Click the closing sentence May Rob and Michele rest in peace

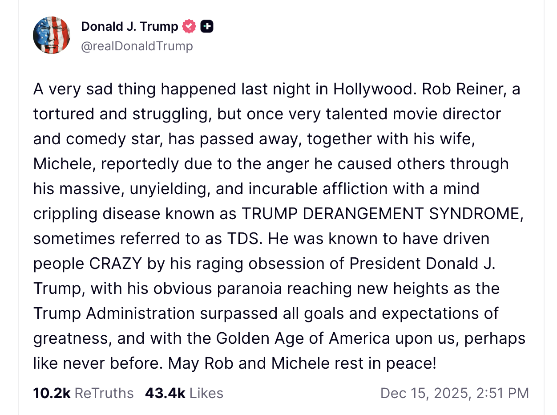pyautogui.click(x=303, y=363)
